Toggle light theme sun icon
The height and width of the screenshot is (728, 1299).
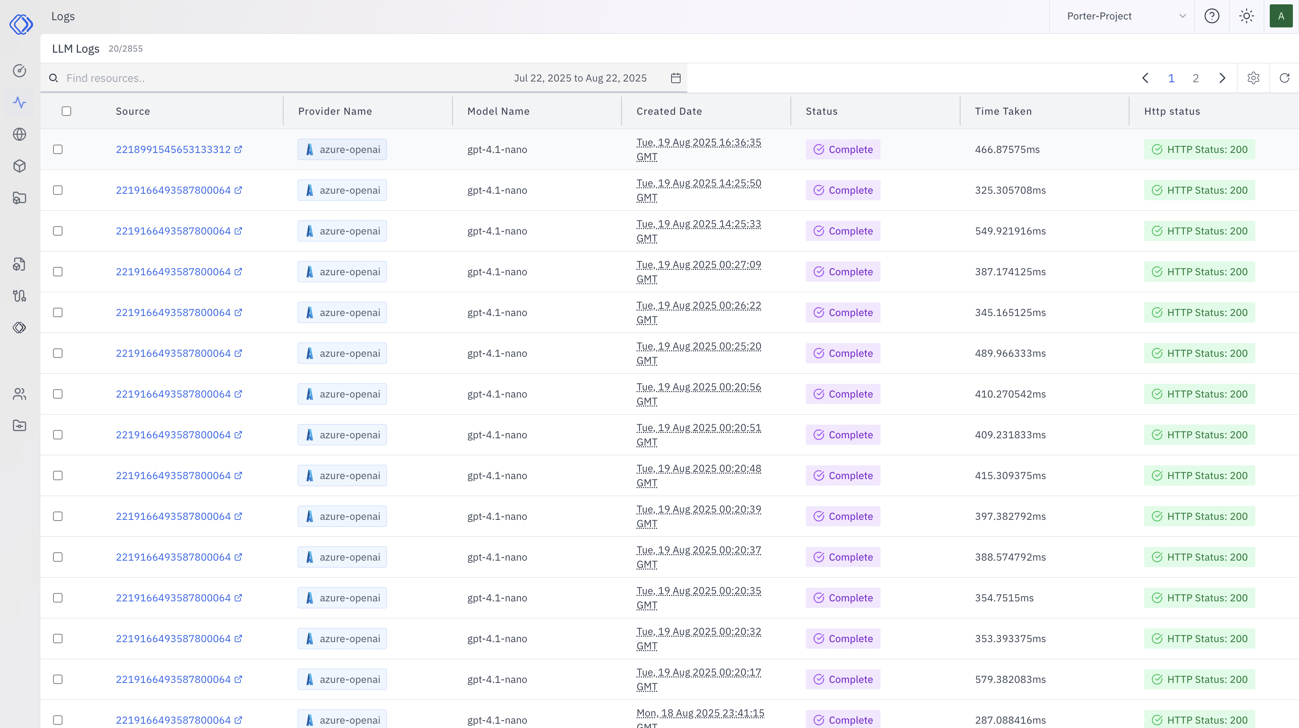pyautogui.click(x=1246, y=16)
